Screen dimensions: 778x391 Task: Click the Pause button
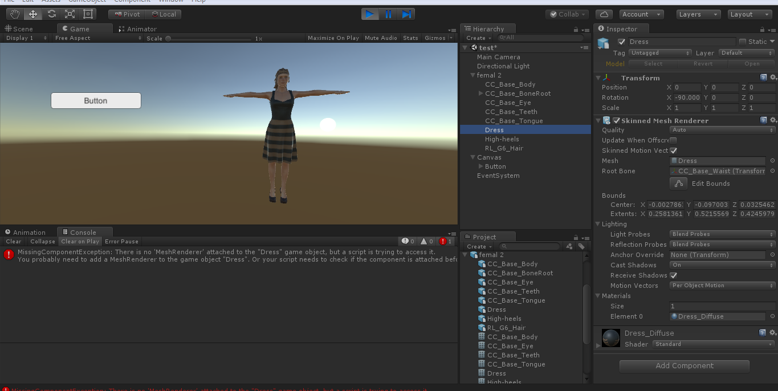click(x=388, y=14)
